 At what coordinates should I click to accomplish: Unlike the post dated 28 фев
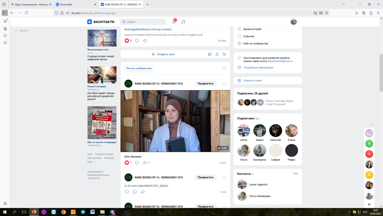tap(127, 41)
